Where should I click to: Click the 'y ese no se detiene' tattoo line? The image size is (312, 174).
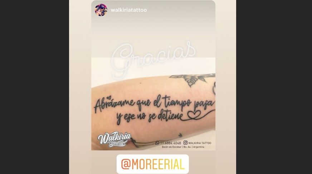tap(149, 117)
